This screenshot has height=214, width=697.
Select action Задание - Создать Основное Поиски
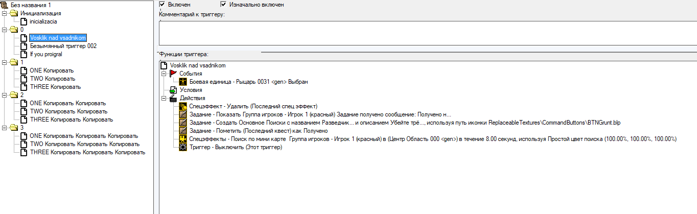click(404, 123)
